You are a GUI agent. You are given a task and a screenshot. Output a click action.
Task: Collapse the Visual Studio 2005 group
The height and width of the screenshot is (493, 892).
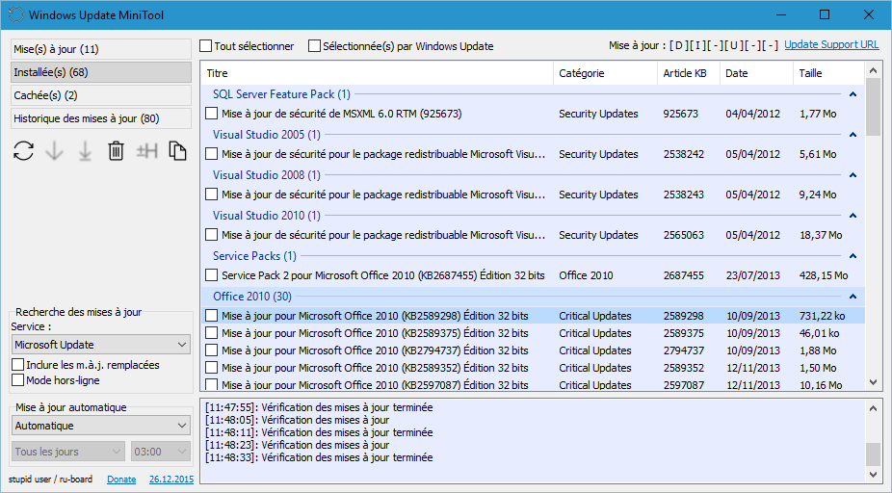click(853, 135)
